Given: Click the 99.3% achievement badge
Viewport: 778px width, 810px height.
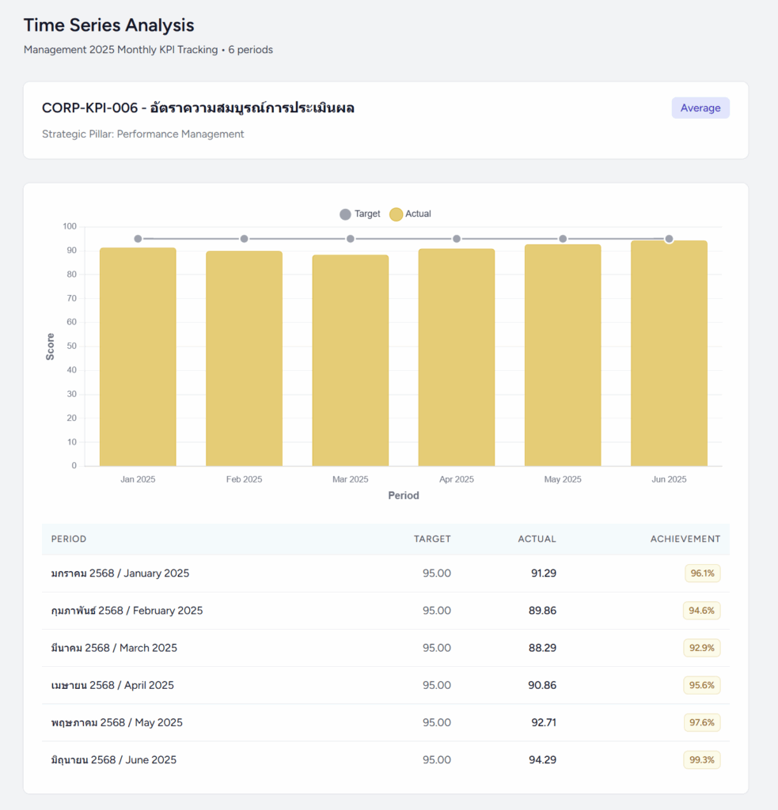Looking at the screenshot, I should (702, 760).
